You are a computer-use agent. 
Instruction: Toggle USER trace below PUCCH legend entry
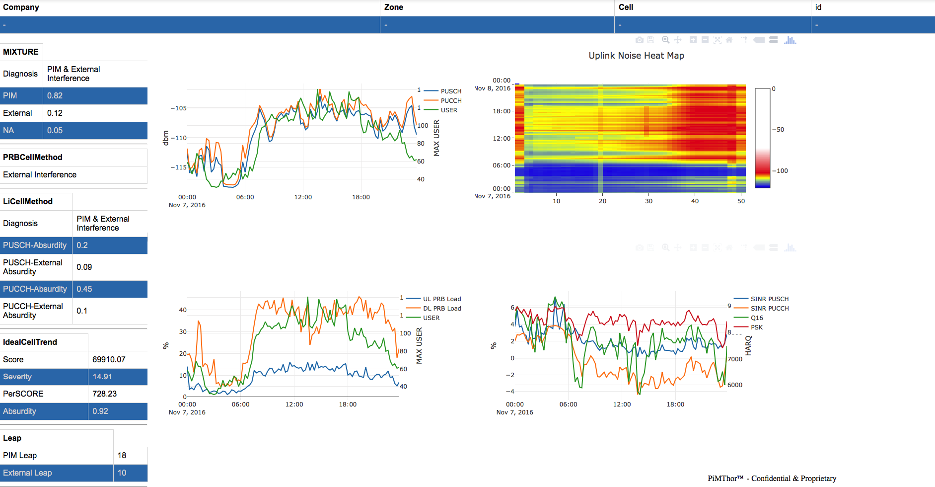441,110
